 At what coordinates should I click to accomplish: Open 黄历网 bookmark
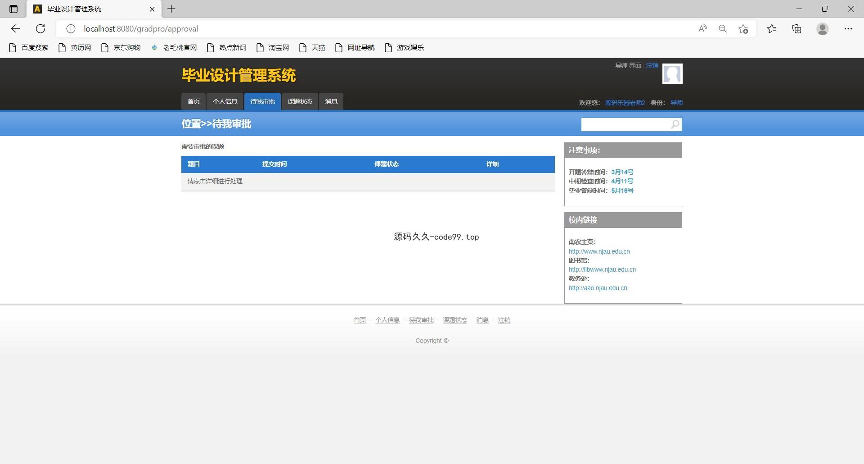coord(75,48)
